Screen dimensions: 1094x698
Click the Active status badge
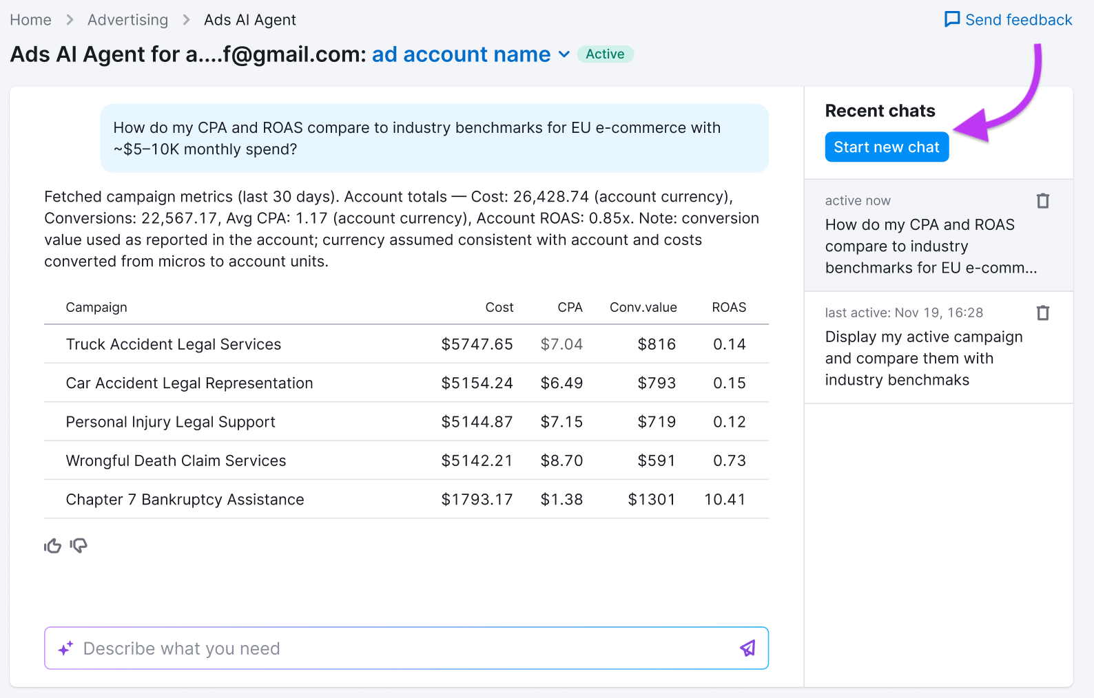coord(605,54)
